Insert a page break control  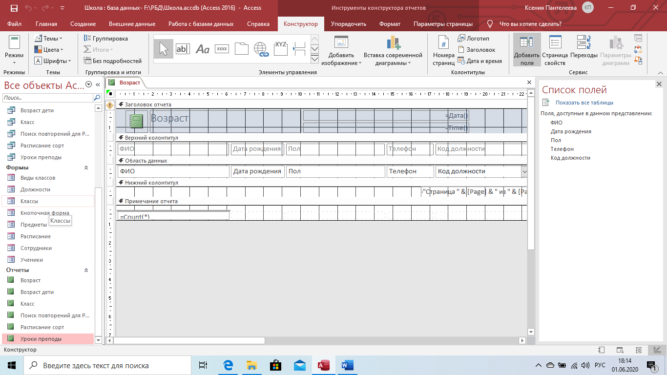pyautogui.click(x=299, y=49)
